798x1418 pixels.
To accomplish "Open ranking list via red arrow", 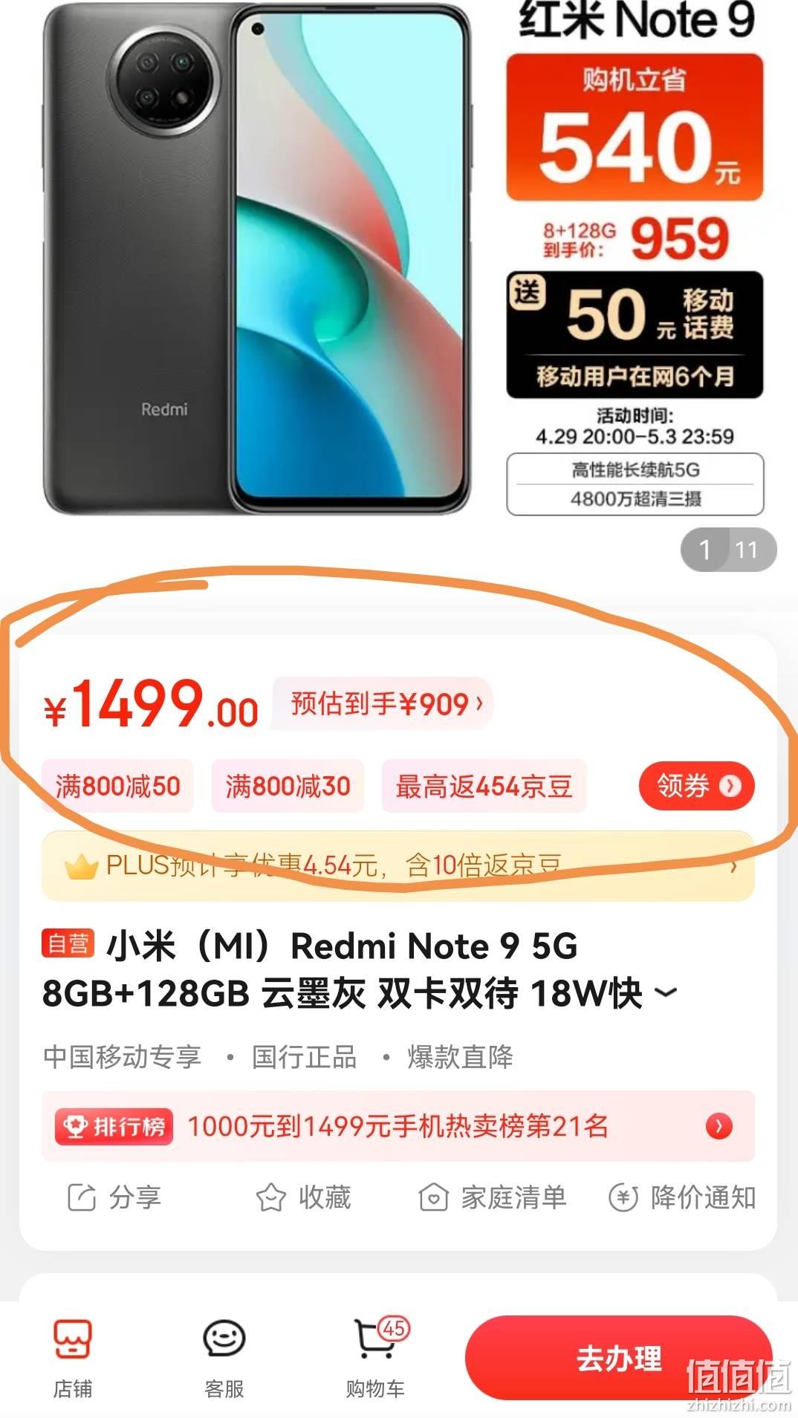I will point(718,1126).
